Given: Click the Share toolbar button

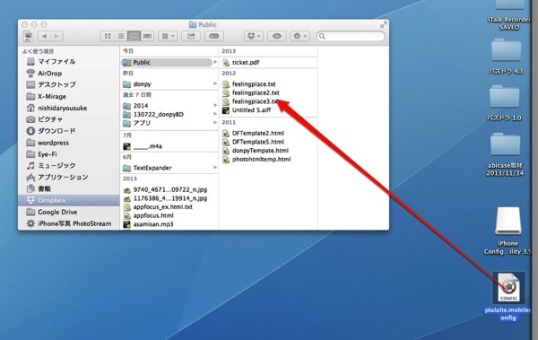Looking at the screenshot, I should click(x=191, y=36).
